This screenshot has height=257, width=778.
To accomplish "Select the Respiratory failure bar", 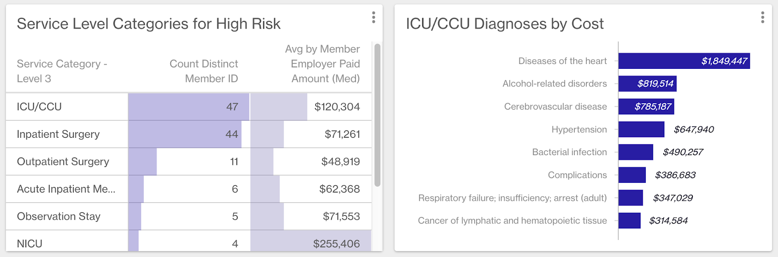I will pos(630,198).
